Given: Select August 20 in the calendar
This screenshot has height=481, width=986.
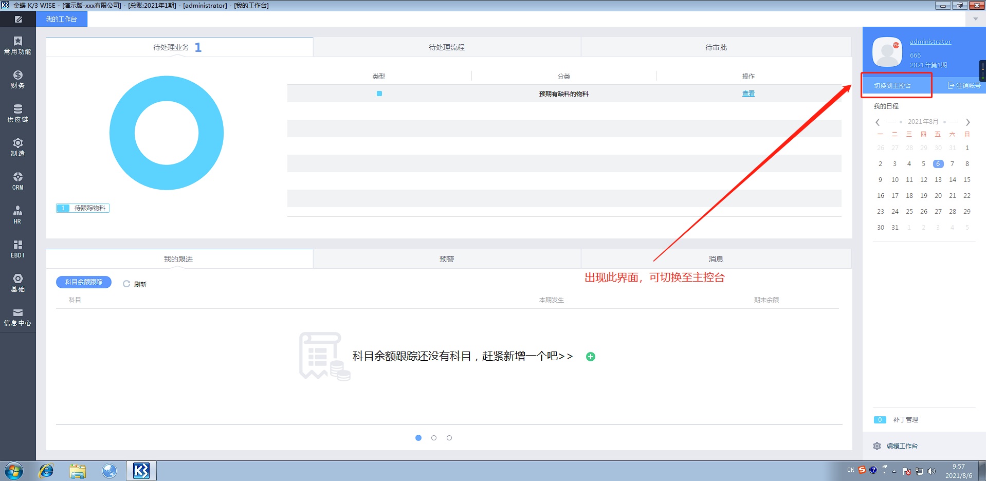Looking at the screenshot, I should (938, 196).
